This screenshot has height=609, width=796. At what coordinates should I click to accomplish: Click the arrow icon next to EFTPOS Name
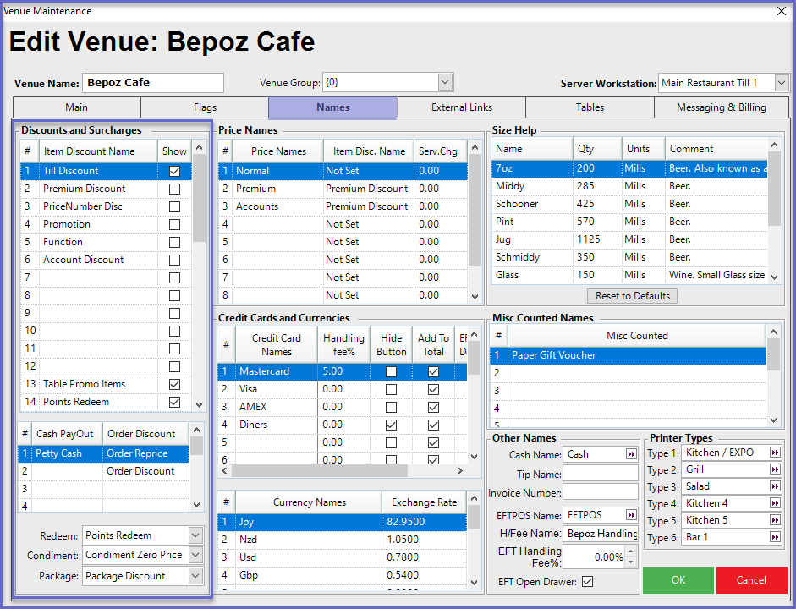click(x=631, y=515)
